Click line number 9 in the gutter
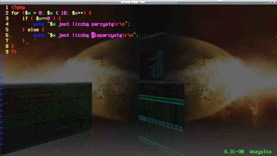This screenshot has height=156, width=277. click(x=7, y=52)
